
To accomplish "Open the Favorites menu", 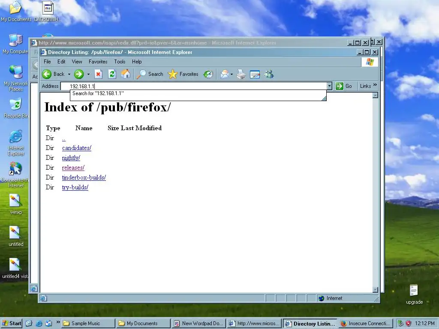I will click(98, 62).
